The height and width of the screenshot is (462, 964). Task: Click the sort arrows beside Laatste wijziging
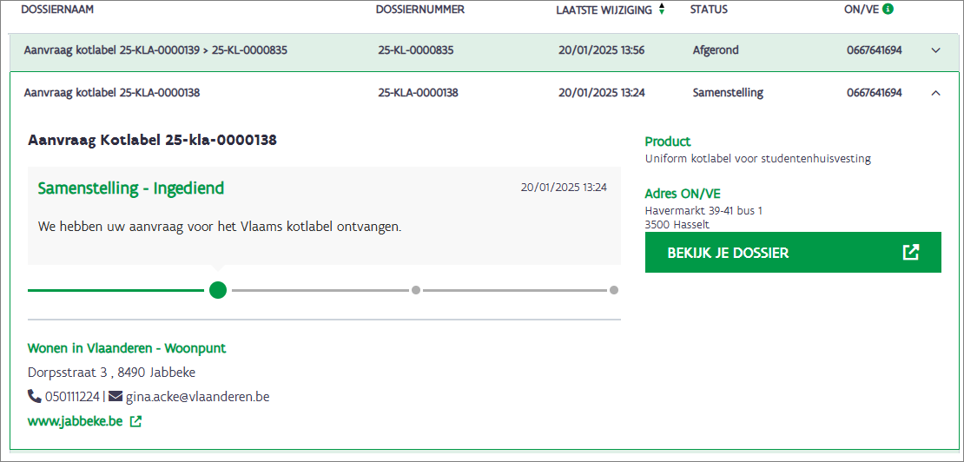pyautogui.click(x=662, y=10)
